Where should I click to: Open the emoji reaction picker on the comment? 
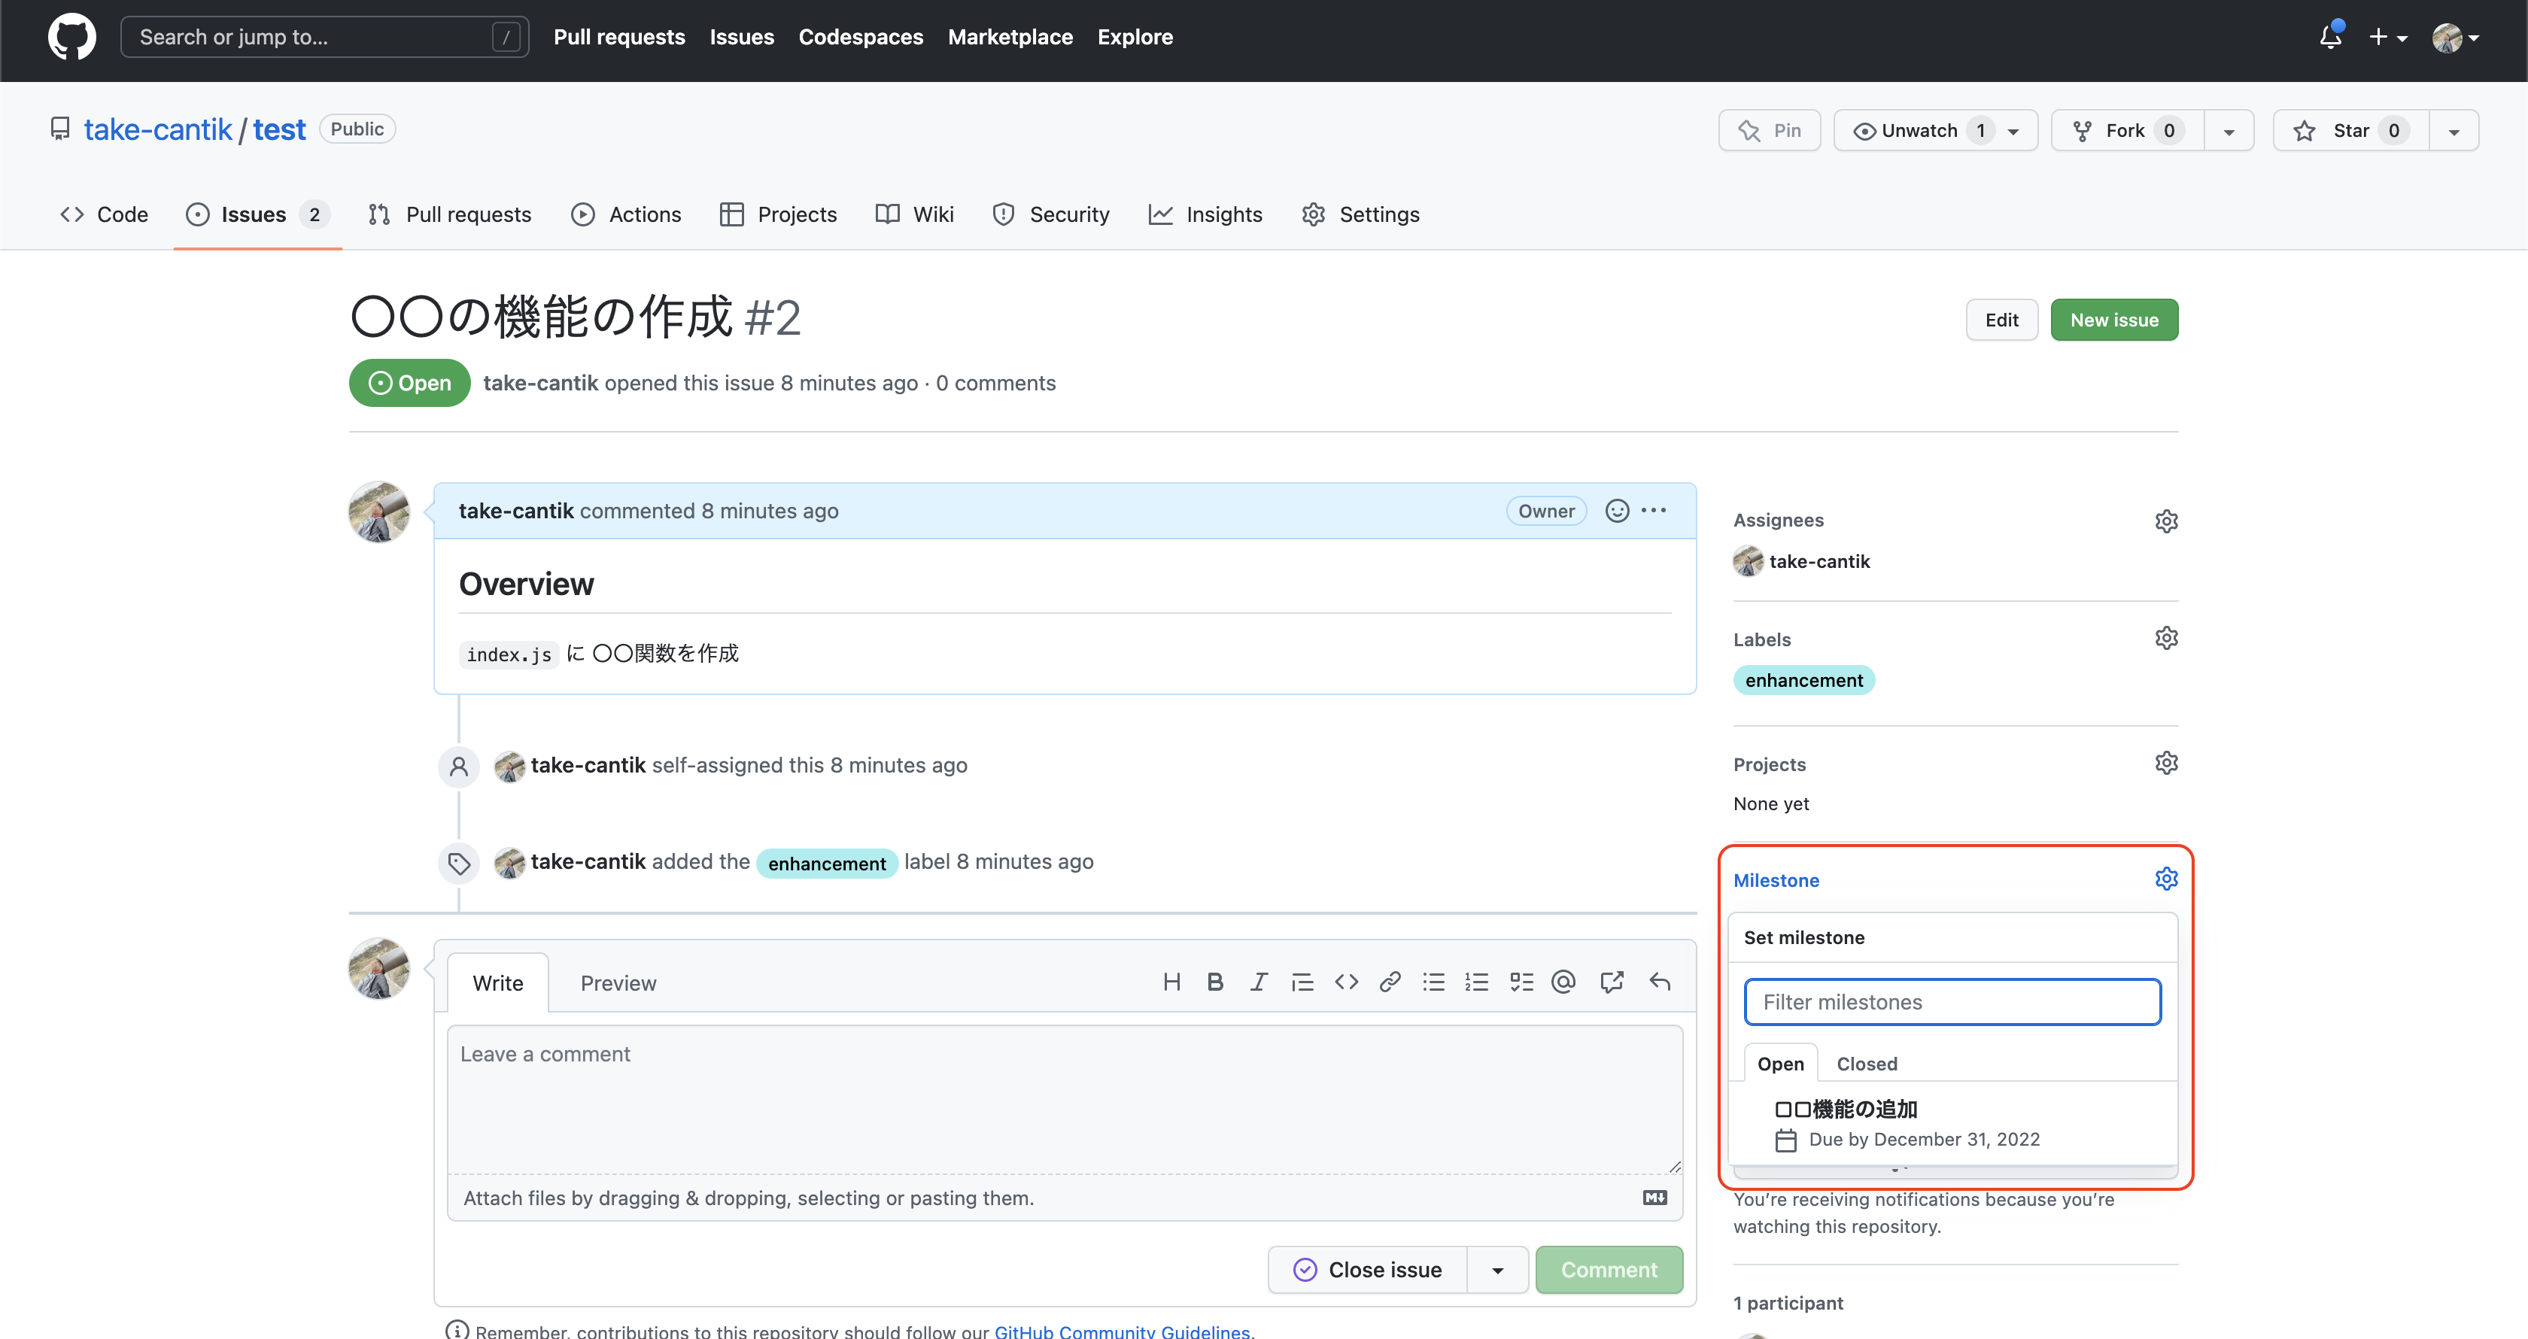[x=1616, y=510]
